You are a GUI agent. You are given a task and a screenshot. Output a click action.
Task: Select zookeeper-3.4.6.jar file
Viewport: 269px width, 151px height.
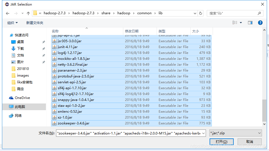tap(131, 123)
